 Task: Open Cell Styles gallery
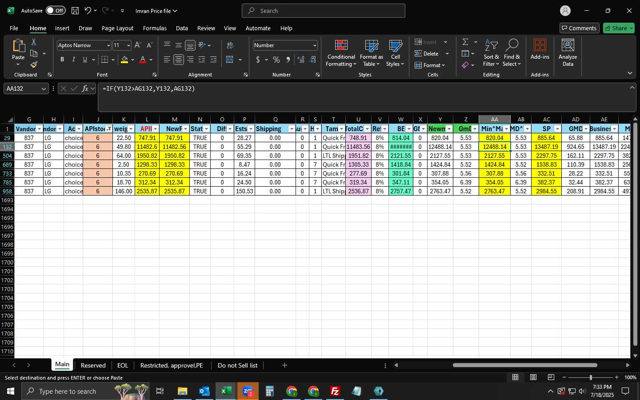click(395, 53)
